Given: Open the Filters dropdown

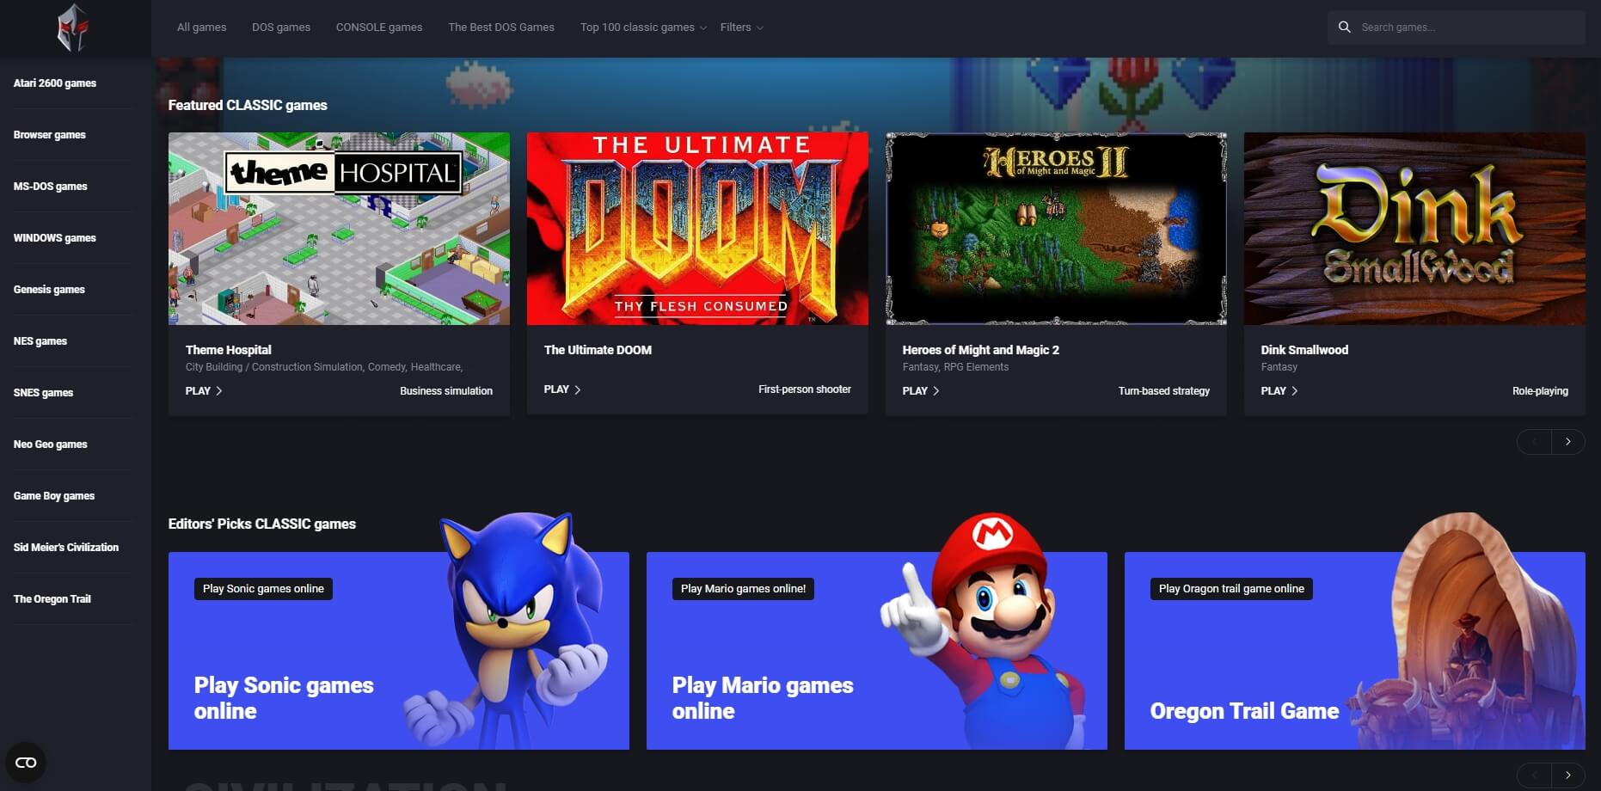Looking at the screenshot, I should coord(741,28).
